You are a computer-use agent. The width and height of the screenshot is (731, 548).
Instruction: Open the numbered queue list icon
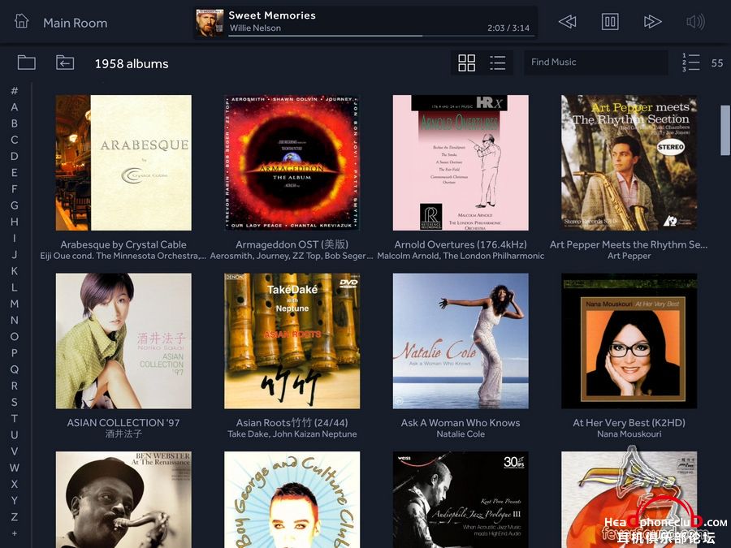coord(690,63)
